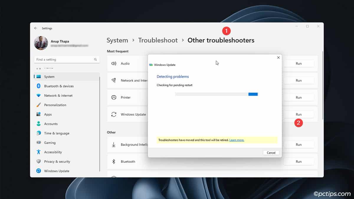
Task: Run the Audio troubleshooter
Action: coord(299,64)
